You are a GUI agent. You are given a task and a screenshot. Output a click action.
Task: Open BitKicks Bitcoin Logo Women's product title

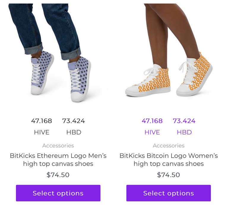[x=169, y=160]
